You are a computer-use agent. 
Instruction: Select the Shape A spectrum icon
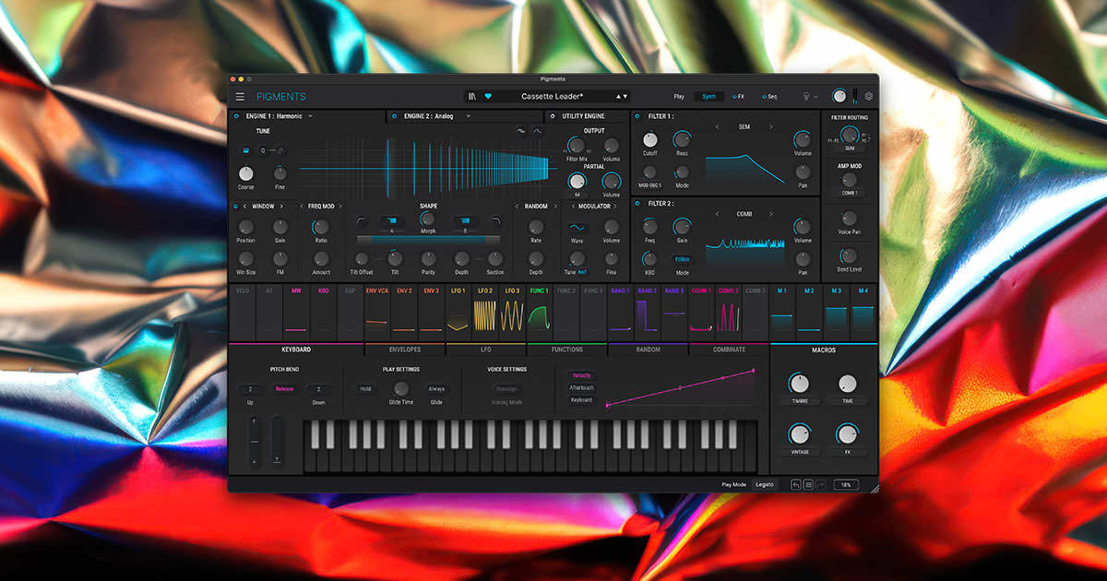click(392, 221)
